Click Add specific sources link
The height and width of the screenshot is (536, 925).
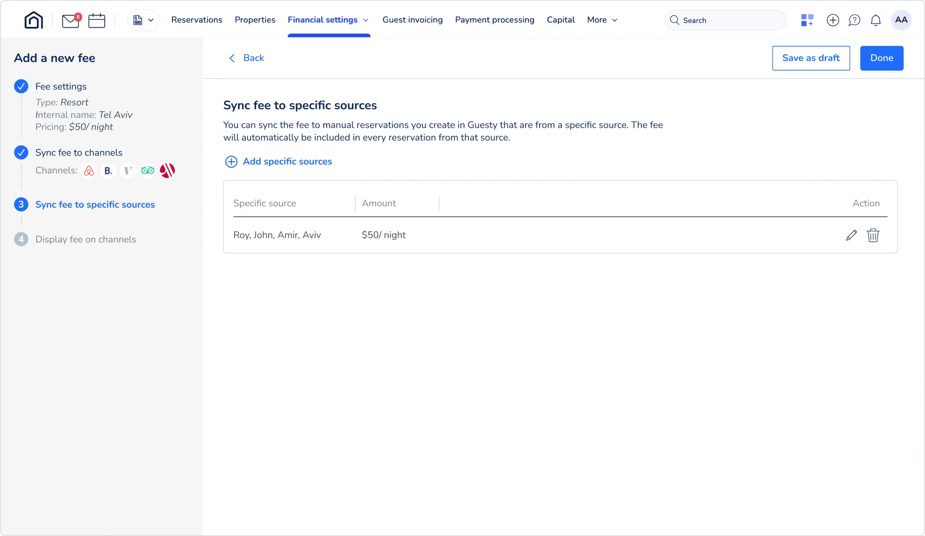[279, 162]
